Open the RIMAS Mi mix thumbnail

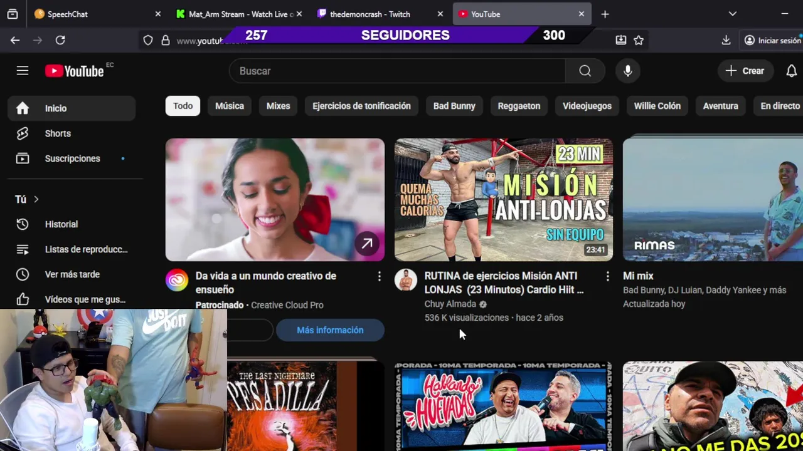(713, 200)
